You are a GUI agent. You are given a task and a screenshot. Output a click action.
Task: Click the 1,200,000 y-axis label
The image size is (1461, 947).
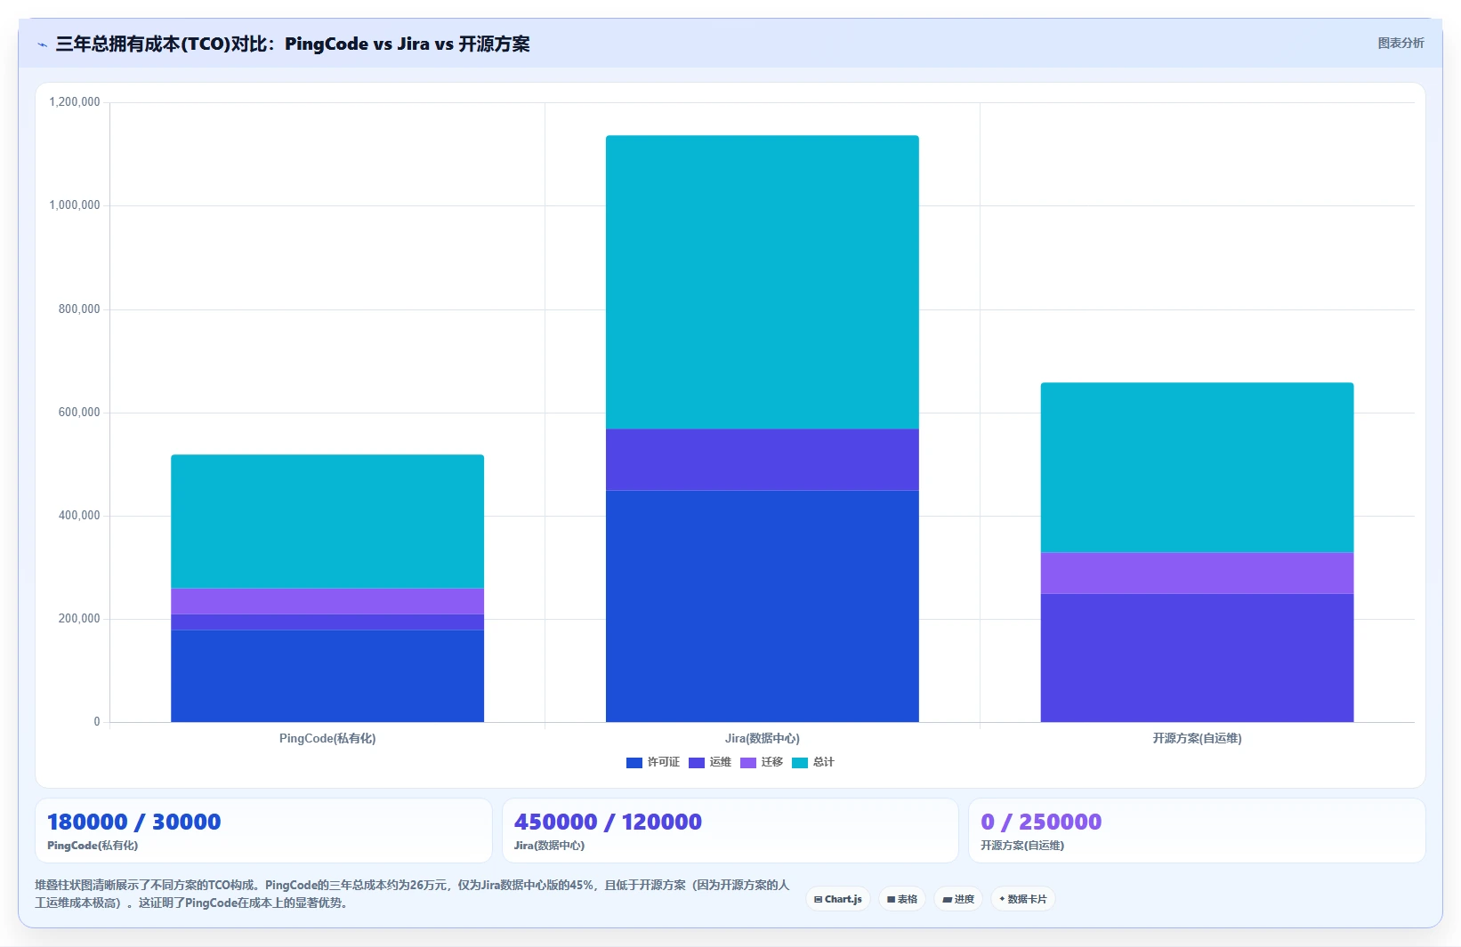75,102
